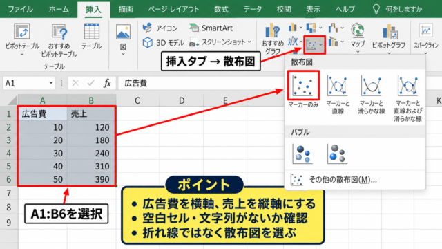Select cell A6 with value 50
The image size is (442, 249).
[x=43, y=179]
